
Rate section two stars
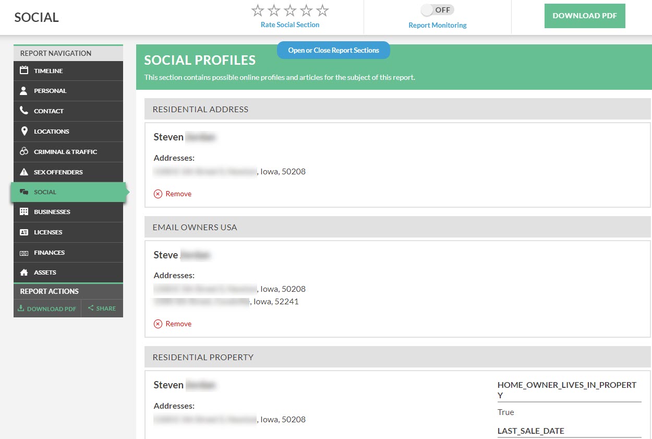274,10
